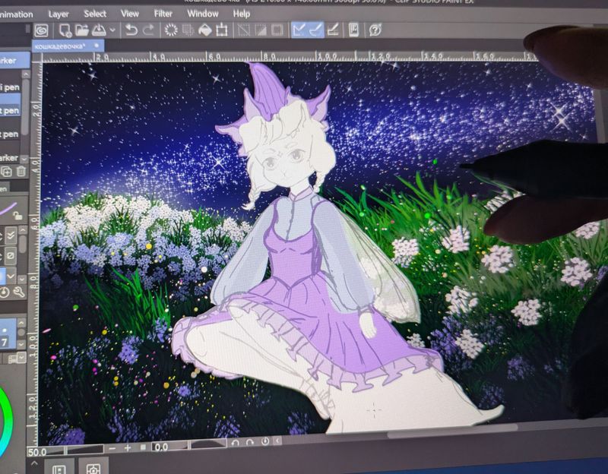Create a new canvas file

pyautogui.click(x=65, y=30)
